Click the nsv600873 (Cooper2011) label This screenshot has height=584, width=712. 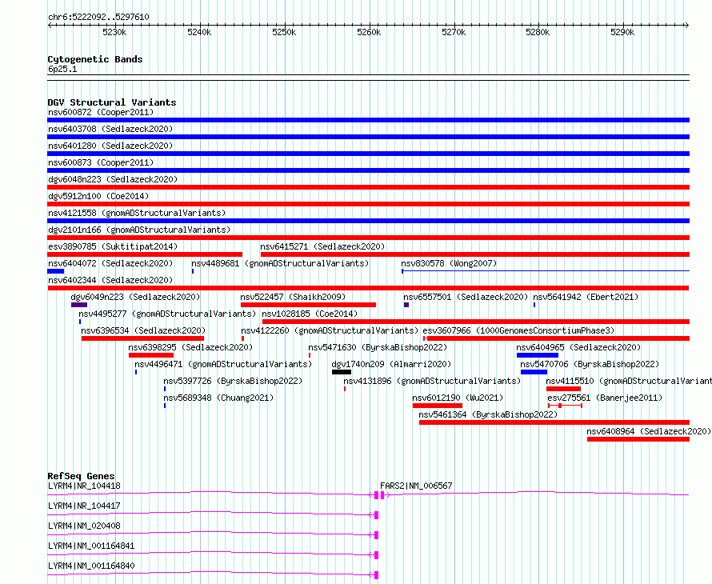pos(101,162)
